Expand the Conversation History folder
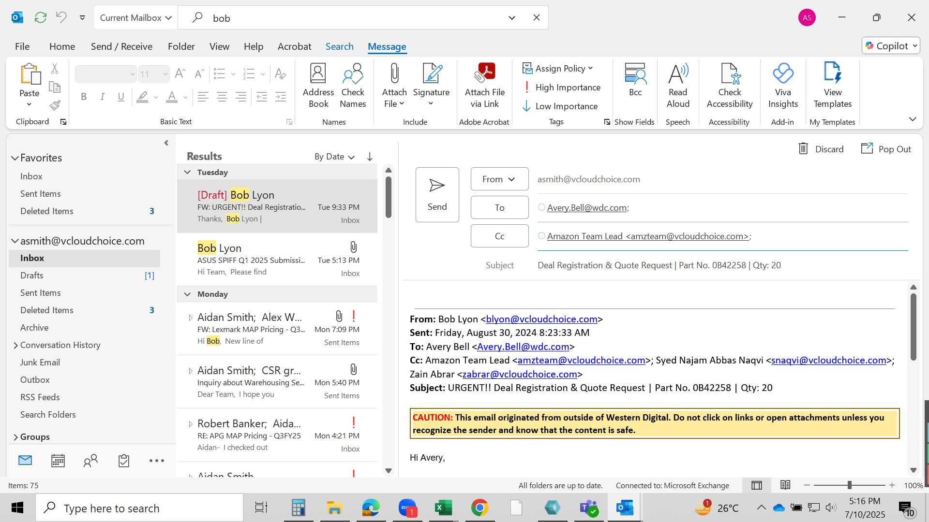 click(15, 345)
